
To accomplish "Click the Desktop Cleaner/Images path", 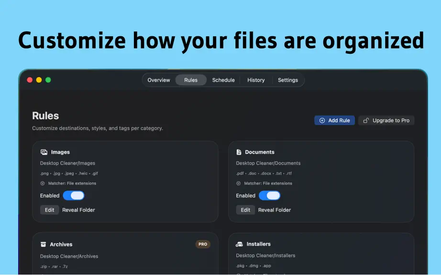I will pyautogui.click(x=67, y=163).
